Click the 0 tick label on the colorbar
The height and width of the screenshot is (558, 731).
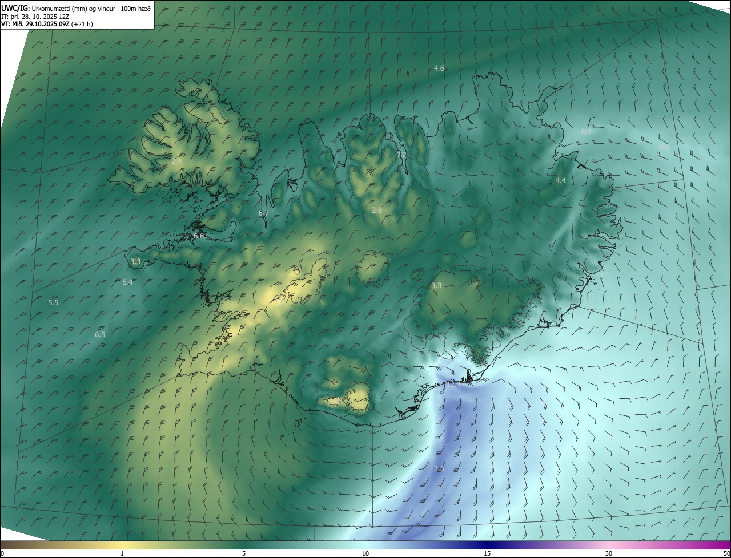[x=2, y=553]
